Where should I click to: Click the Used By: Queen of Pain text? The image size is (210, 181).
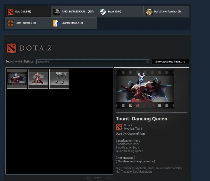coord(130,134)
